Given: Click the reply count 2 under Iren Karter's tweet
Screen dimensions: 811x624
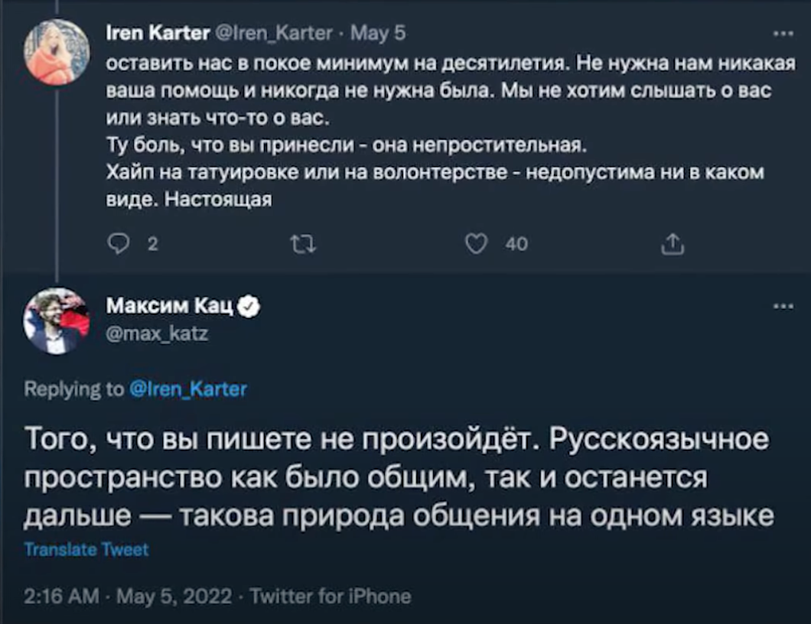Looking at the screenshot, I should 151,244.
